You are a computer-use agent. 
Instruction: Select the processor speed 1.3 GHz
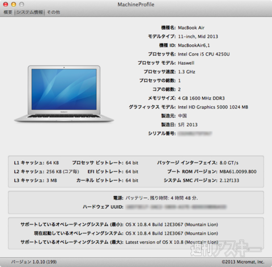coord(186,72)
